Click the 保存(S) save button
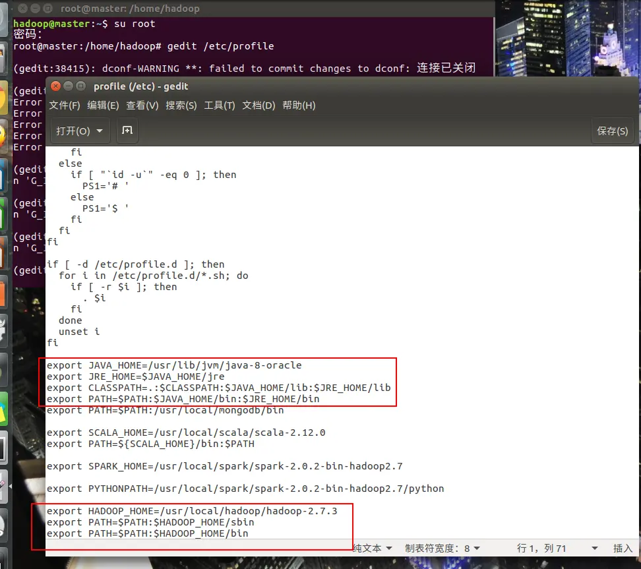641x569 pixels. click(612, 131)
